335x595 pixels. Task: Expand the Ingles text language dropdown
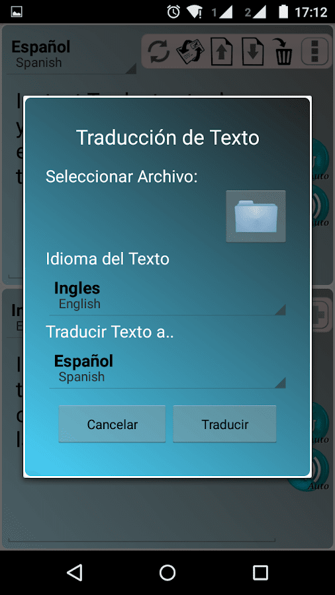click(167, 296)
